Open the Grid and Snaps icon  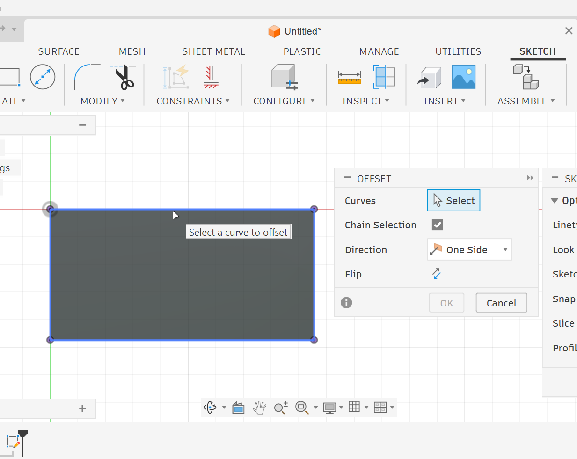point(354,407)
